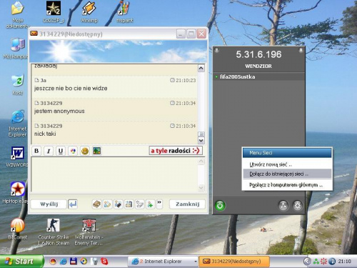357x268 pixels.
Task: Open the text color picker
Action: pos(73,151)
